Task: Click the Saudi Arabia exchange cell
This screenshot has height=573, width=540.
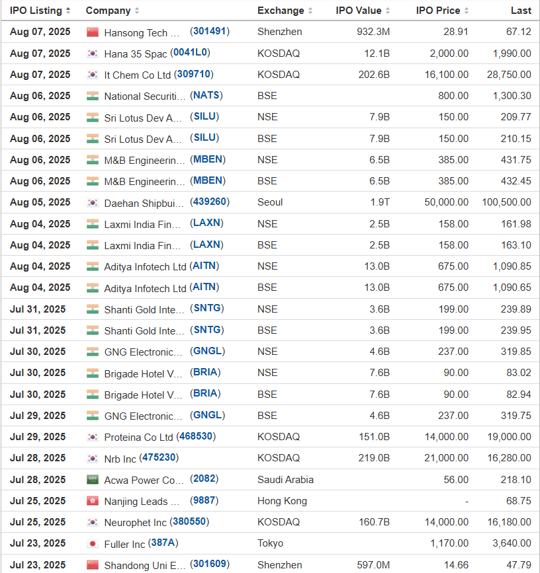Action: pos(285,479)
